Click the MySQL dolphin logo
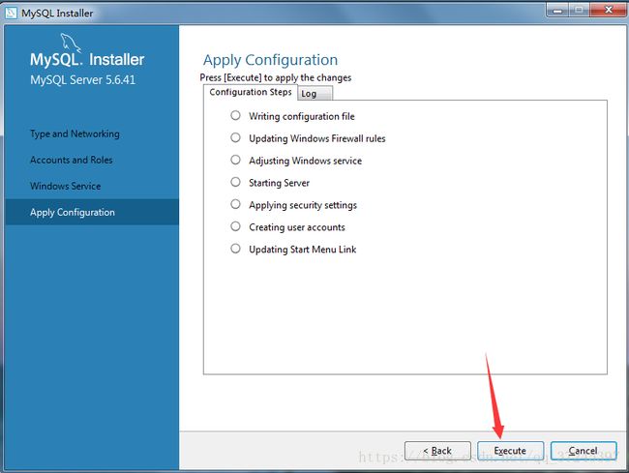 [x=71, y=43]
